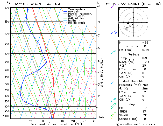Click the weatheronline.co.uk copyright text
Screen dimensions: 163x126
pos(136,124)
